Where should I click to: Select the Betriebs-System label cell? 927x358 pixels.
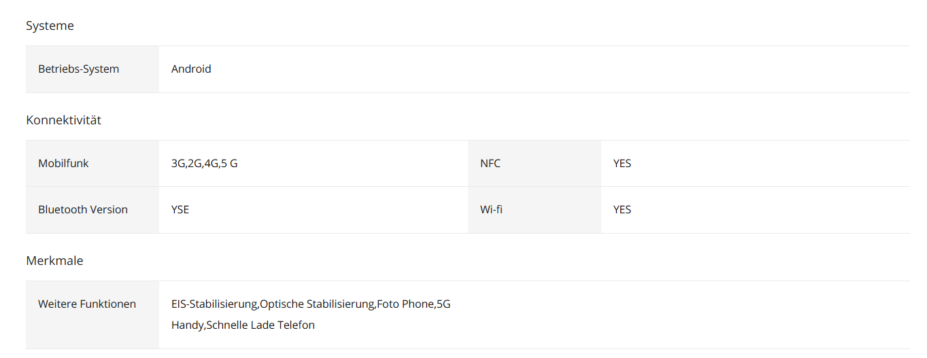click(92, 69)
